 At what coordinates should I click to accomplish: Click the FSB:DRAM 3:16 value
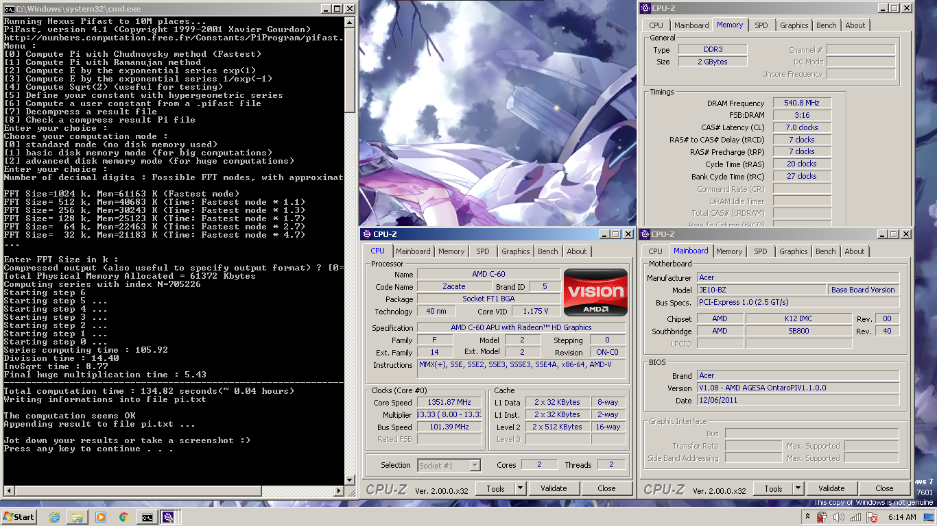[x=802, y=115]
